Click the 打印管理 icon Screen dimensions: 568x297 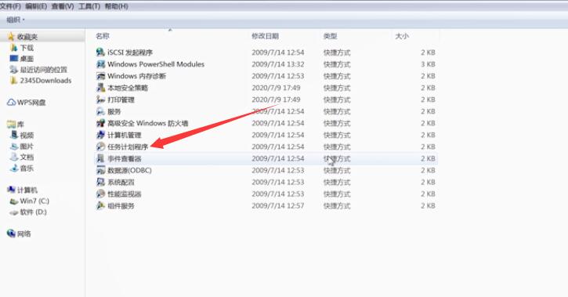100,100
